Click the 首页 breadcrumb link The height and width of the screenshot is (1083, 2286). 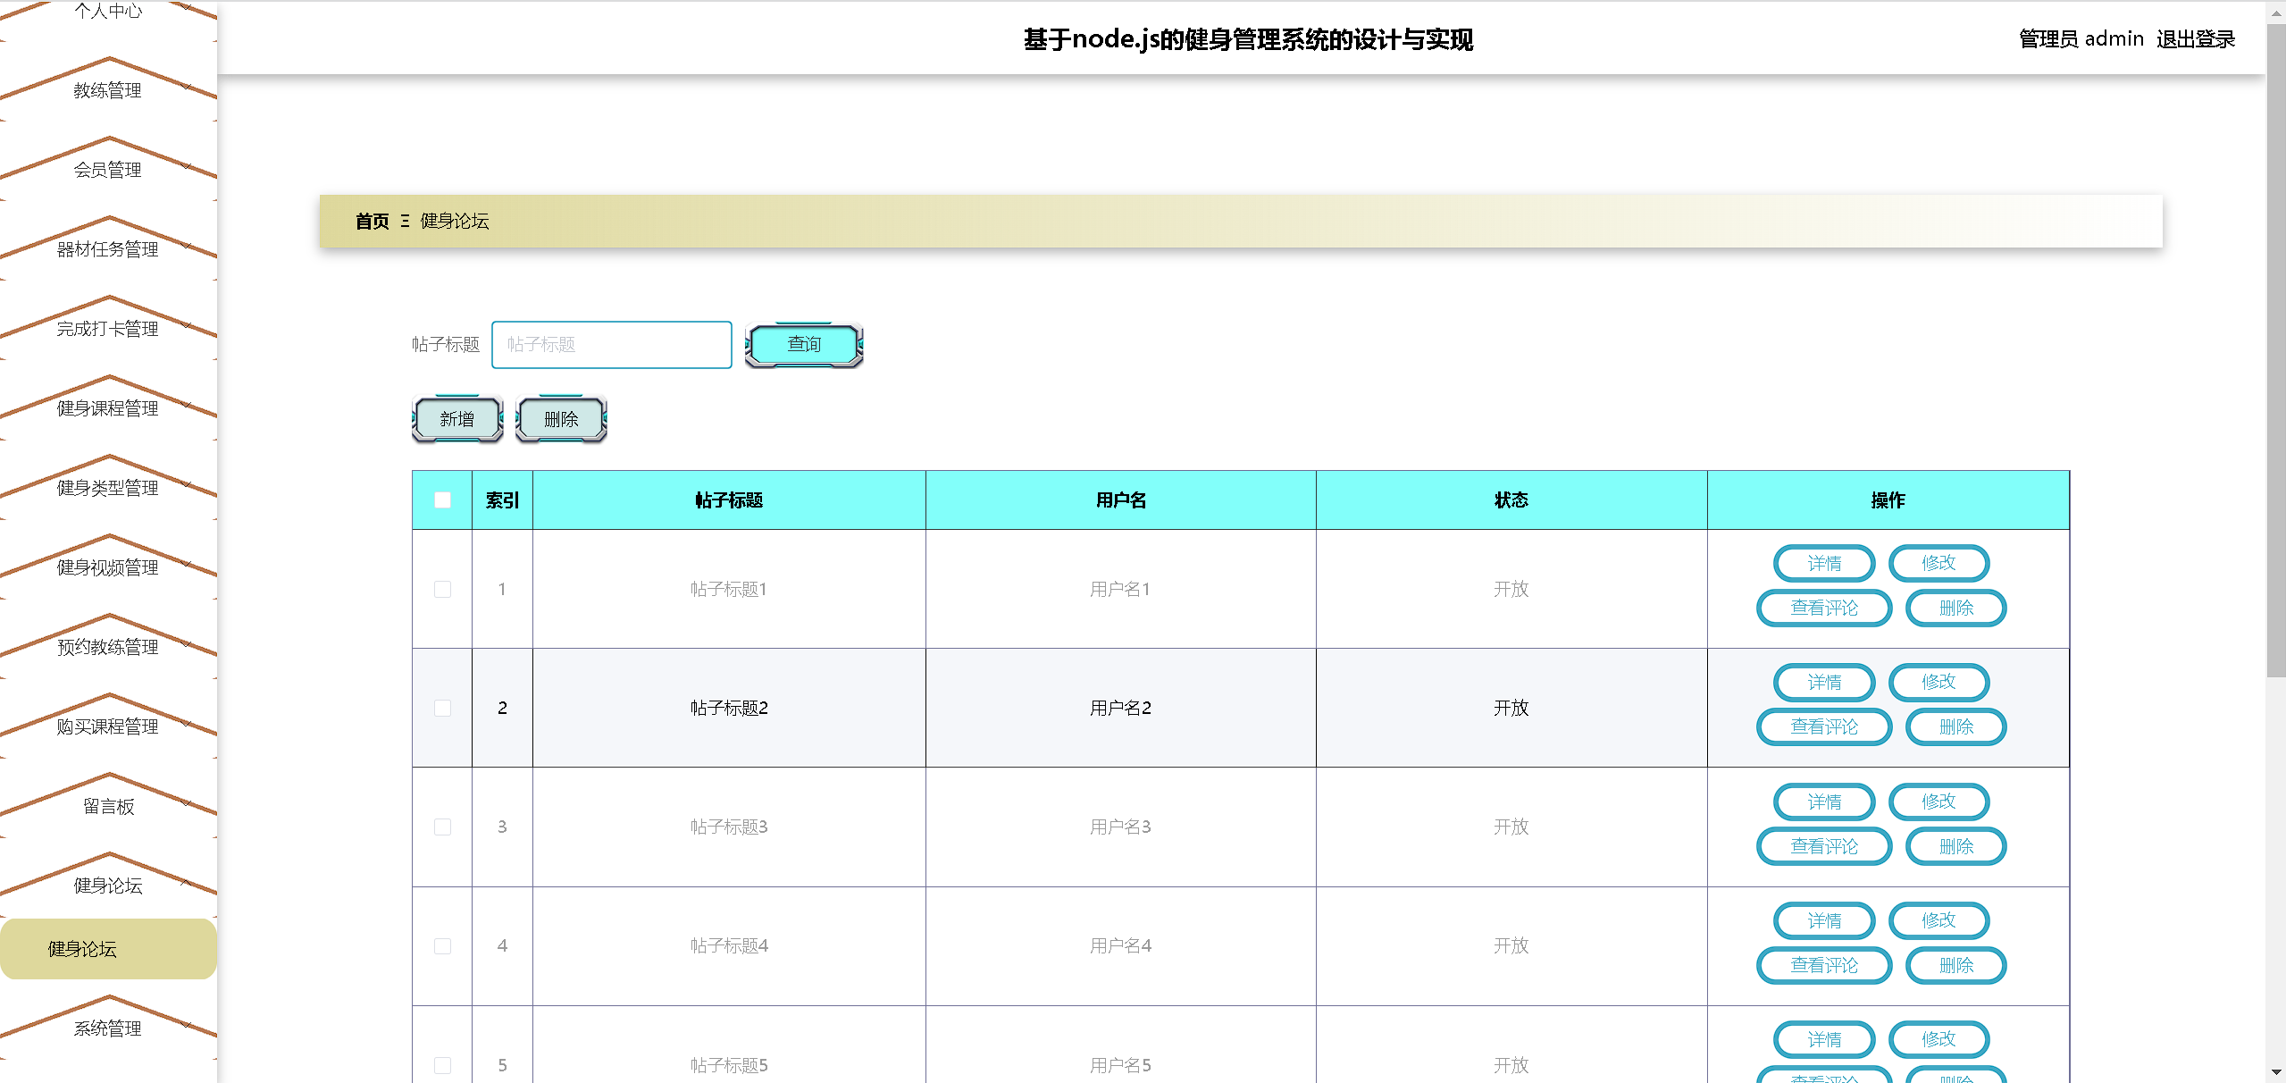(x=372, y=222)
